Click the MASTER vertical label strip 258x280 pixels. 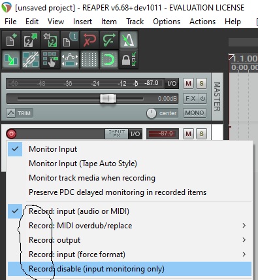(x=217, y=96)
